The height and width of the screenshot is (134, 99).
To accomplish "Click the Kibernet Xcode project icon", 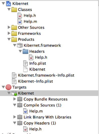I will [x=8, y=4].
